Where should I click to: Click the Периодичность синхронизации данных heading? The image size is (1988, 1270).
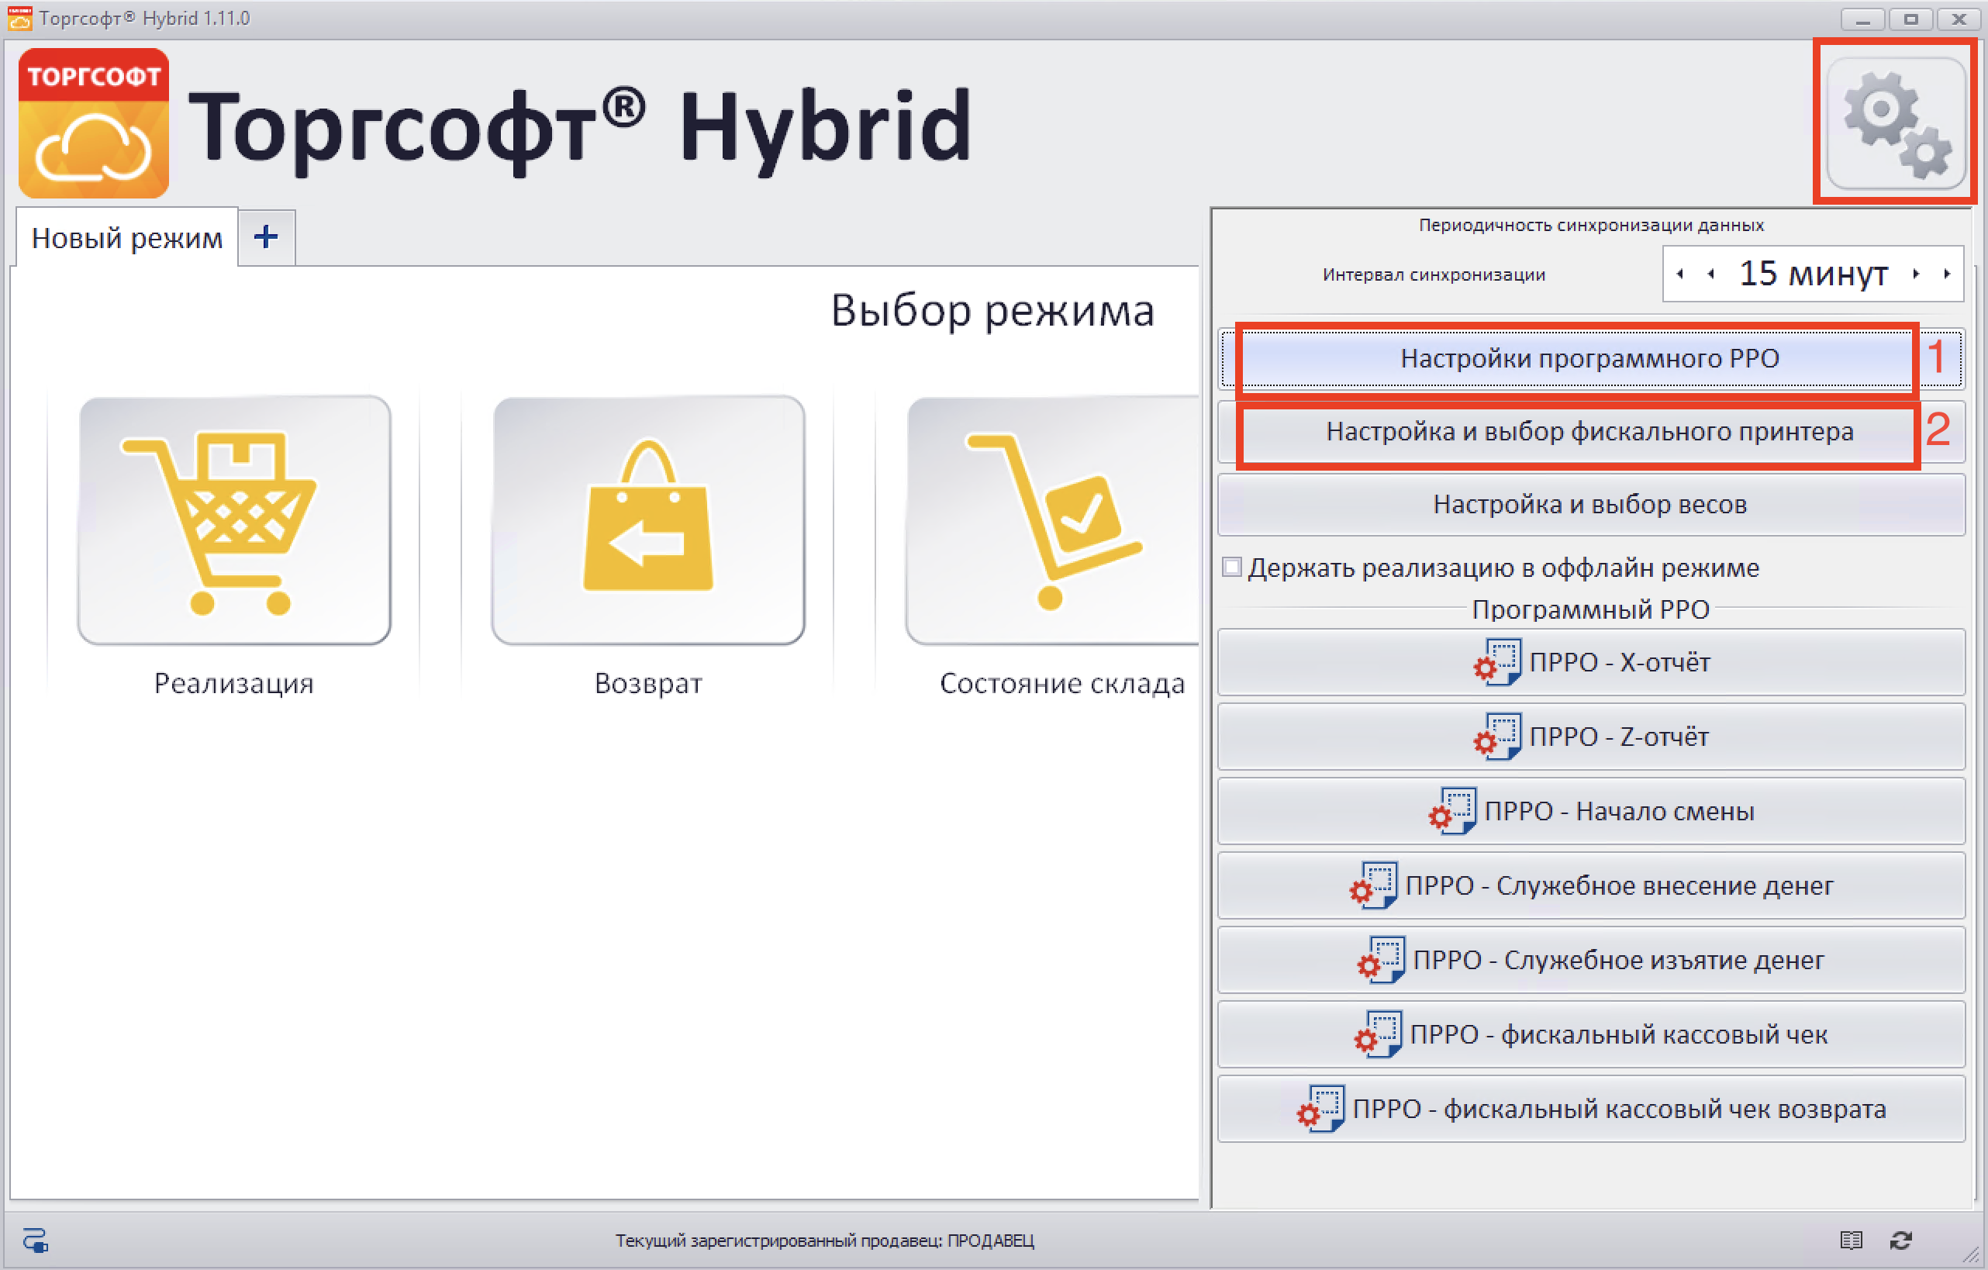point(1591,226)
